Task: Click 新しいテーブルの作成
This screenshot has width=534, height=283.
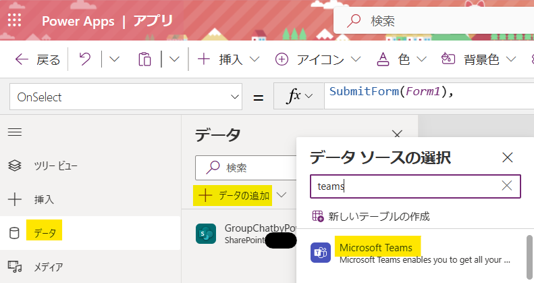Action: point(371,216)
